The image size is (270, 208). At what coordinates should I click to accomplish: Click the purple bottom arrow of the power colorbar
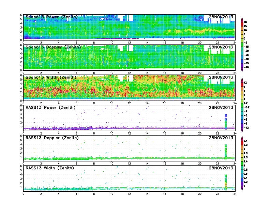242,69
